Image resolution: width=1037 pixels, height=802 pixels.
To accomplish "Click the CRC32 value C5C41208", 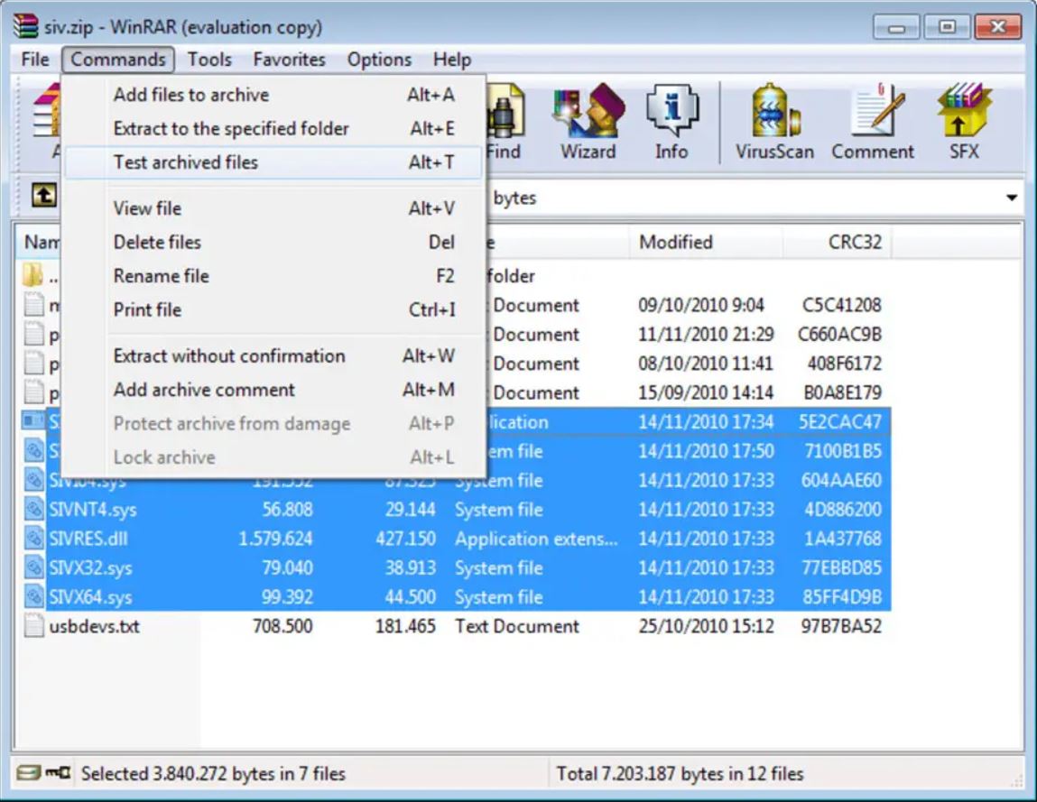I will coord(841,305).
